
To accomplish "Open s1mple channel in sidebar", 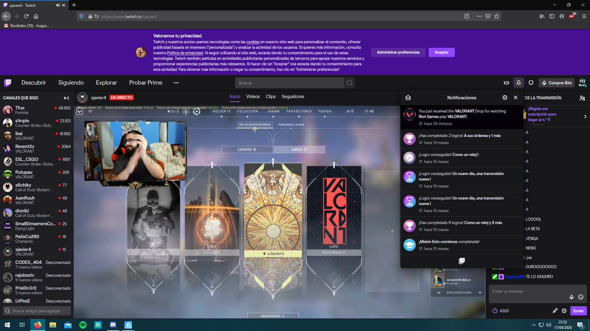I will (37, 123).
